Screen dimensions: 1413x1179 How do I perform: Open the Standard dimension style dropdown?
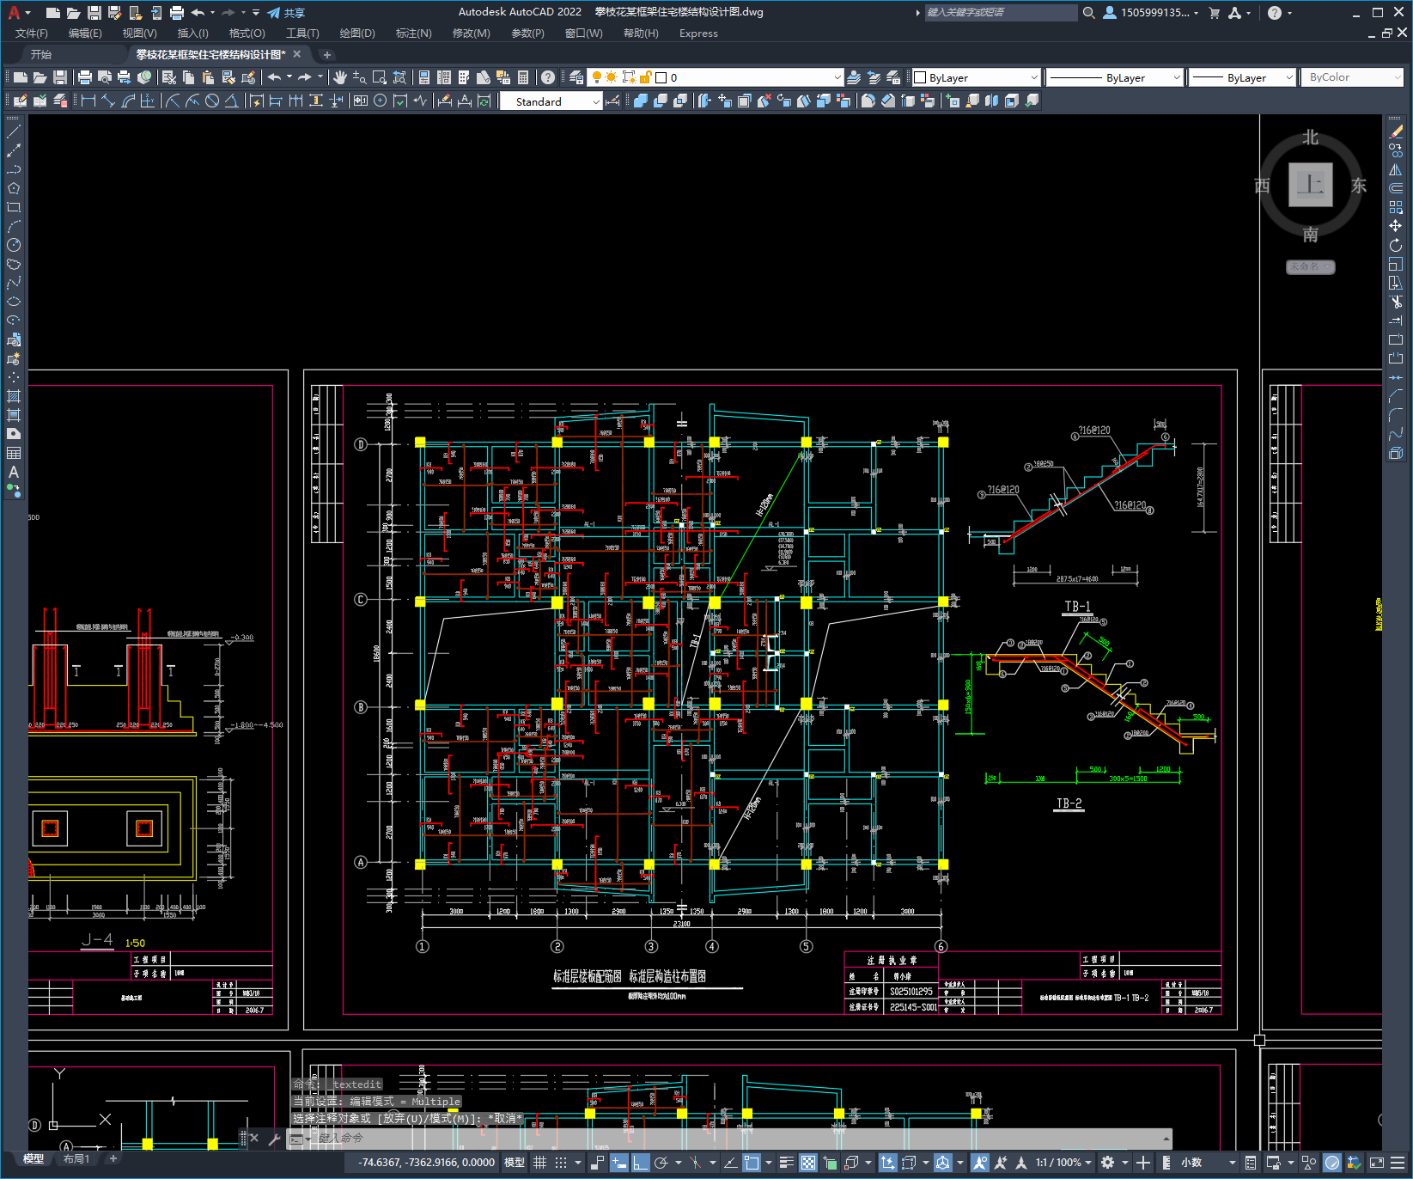pos(551,101)
